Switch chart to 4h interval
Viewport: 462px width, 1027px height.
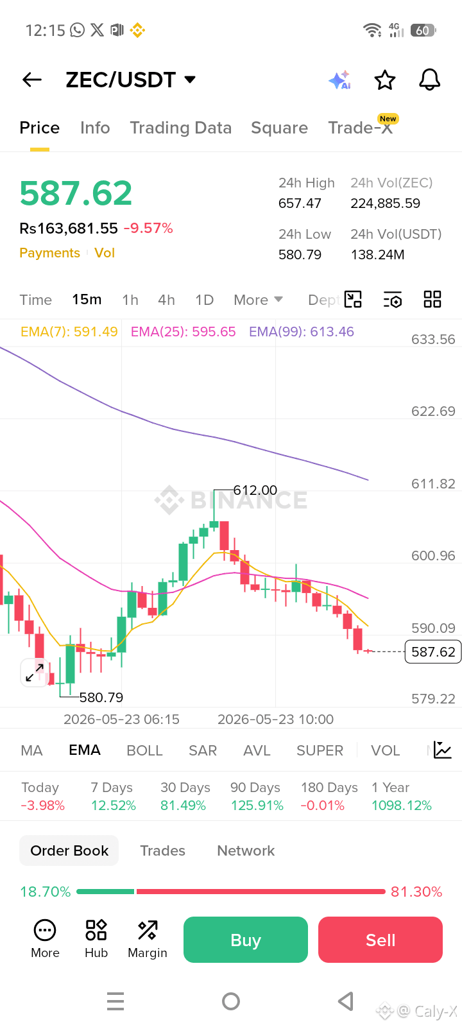pos(166,300)
